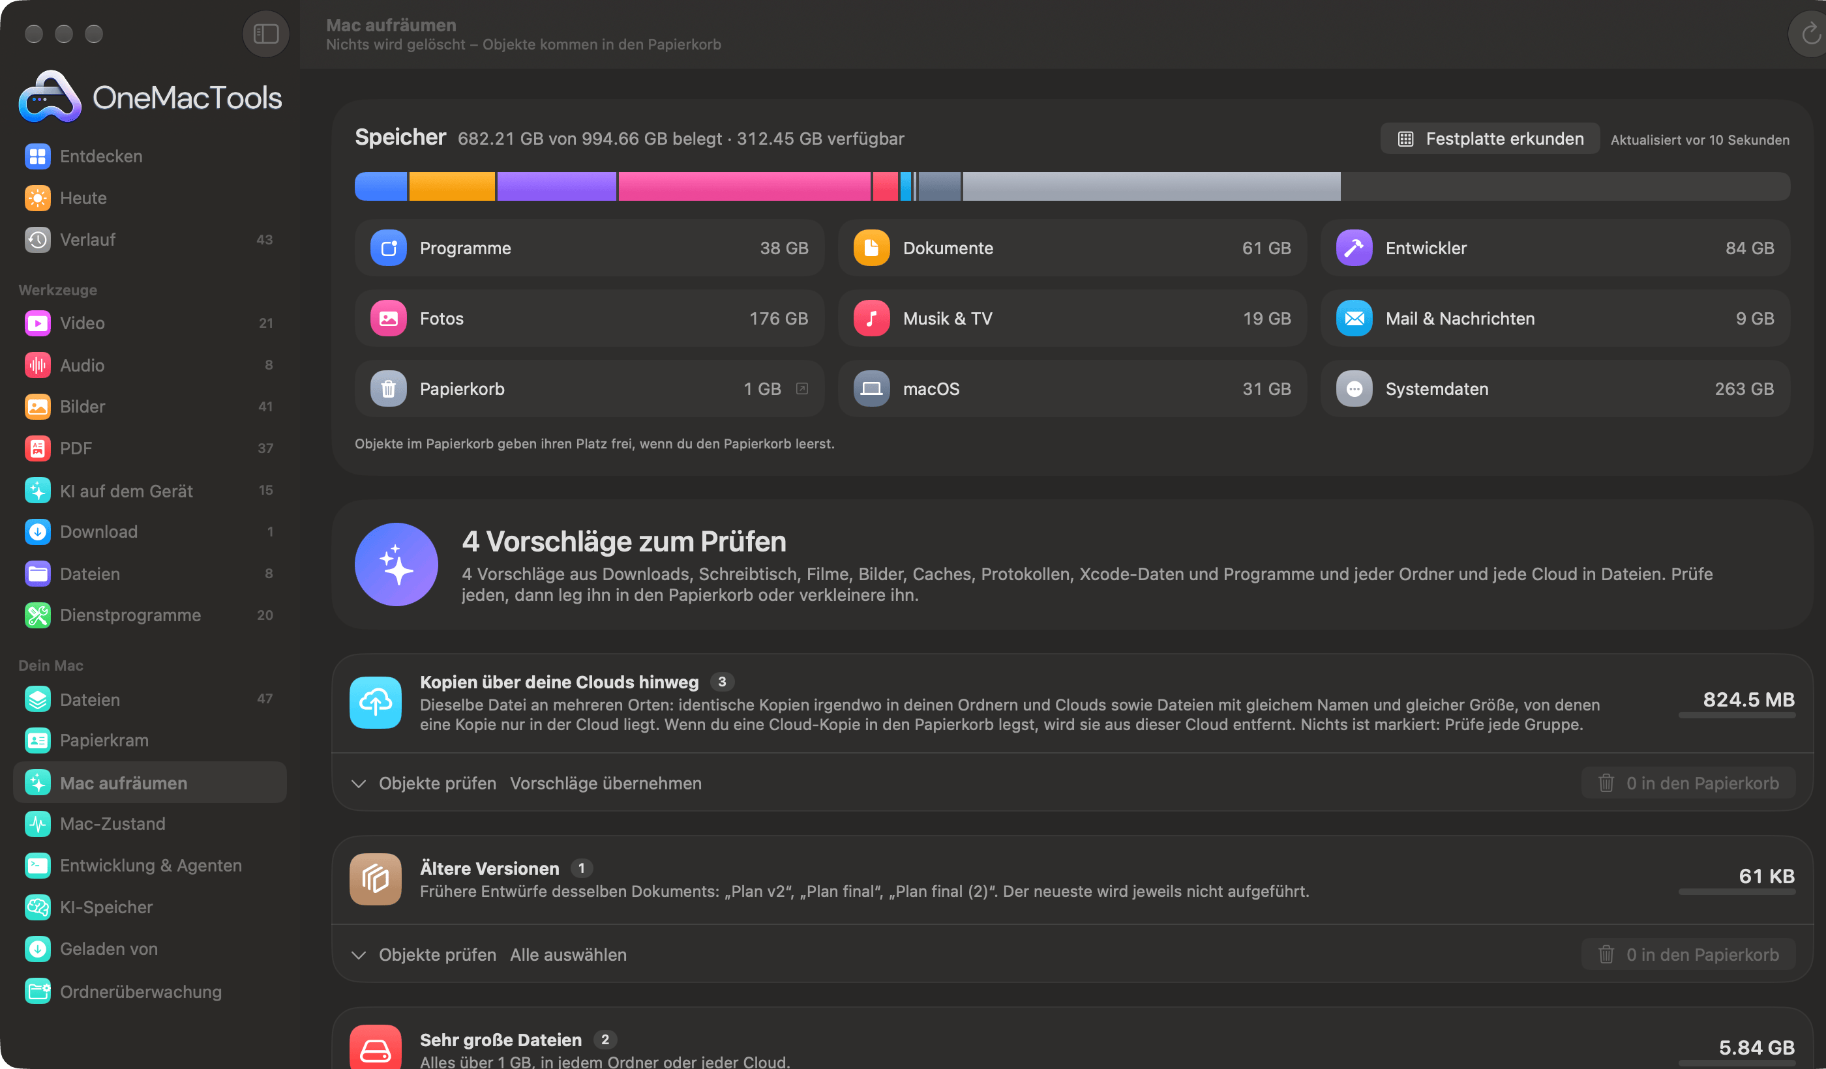Click the KI-Speicher brain icon
1826x1069 pixels.
pos(38,907)
